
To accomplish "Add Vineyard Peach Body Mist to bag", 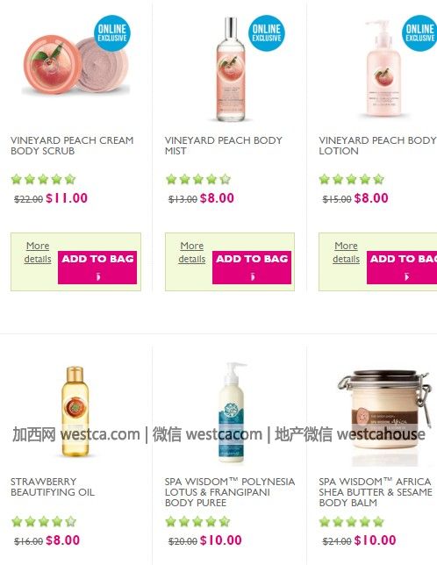I will point(252,268).
